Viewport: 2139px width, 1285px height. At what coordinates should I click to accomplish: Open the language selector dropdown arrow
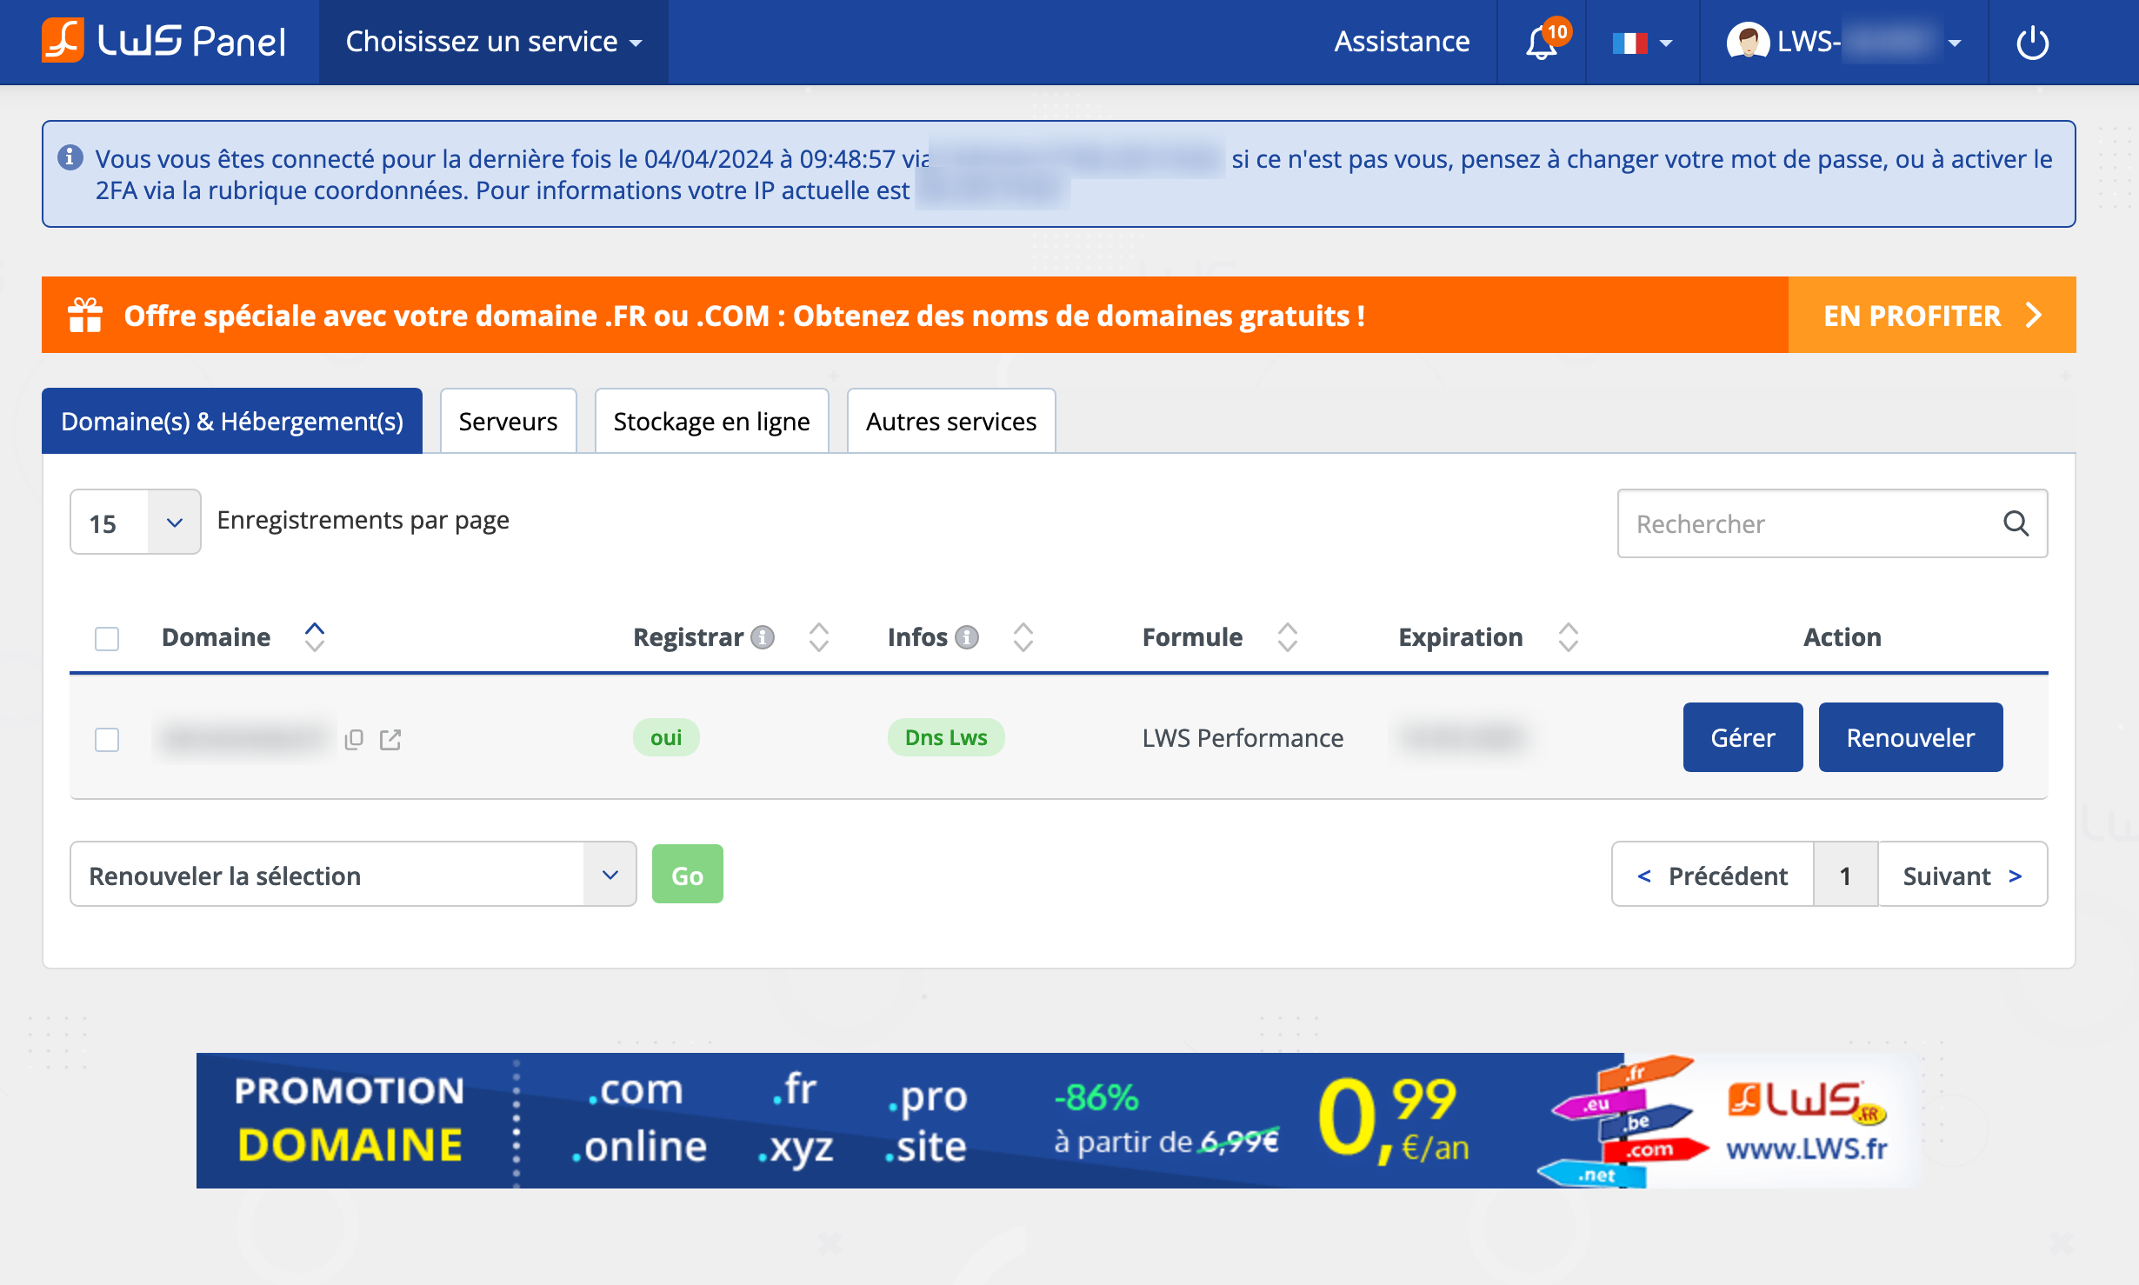coord(1666,43)
